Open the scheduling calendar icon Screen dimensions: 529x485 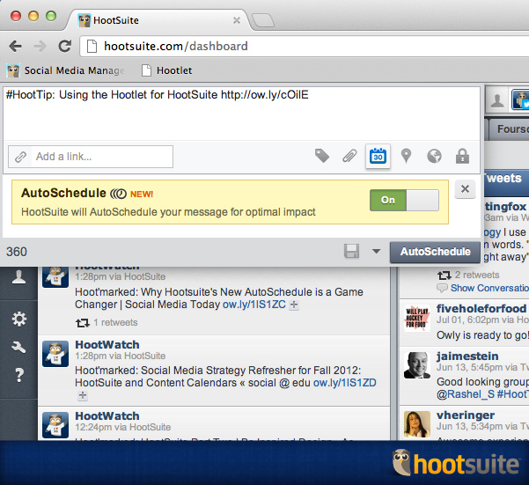point(378,156)
